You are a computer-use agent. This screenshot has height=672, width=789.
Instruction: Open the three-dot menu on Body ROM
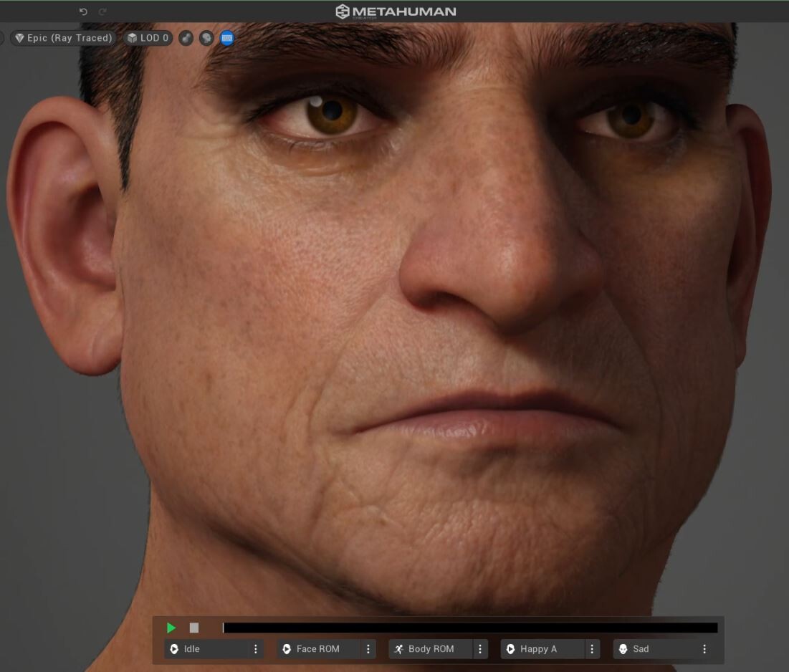(479, 649)
